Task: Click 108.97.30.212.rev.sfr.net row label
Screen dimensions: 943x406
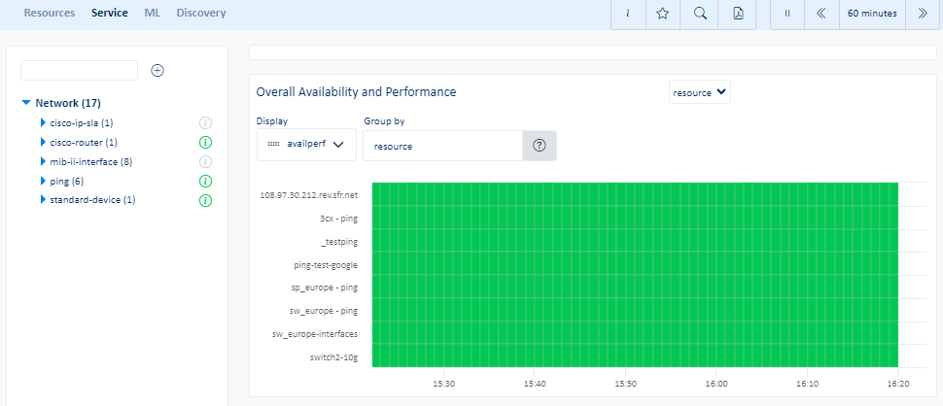Action: (309, 195)
